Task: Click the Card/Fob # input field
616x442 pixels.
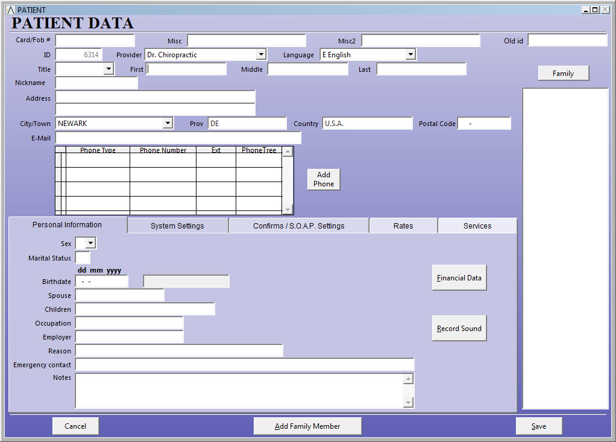Action: pyautogui.click(x=95, y=40)
